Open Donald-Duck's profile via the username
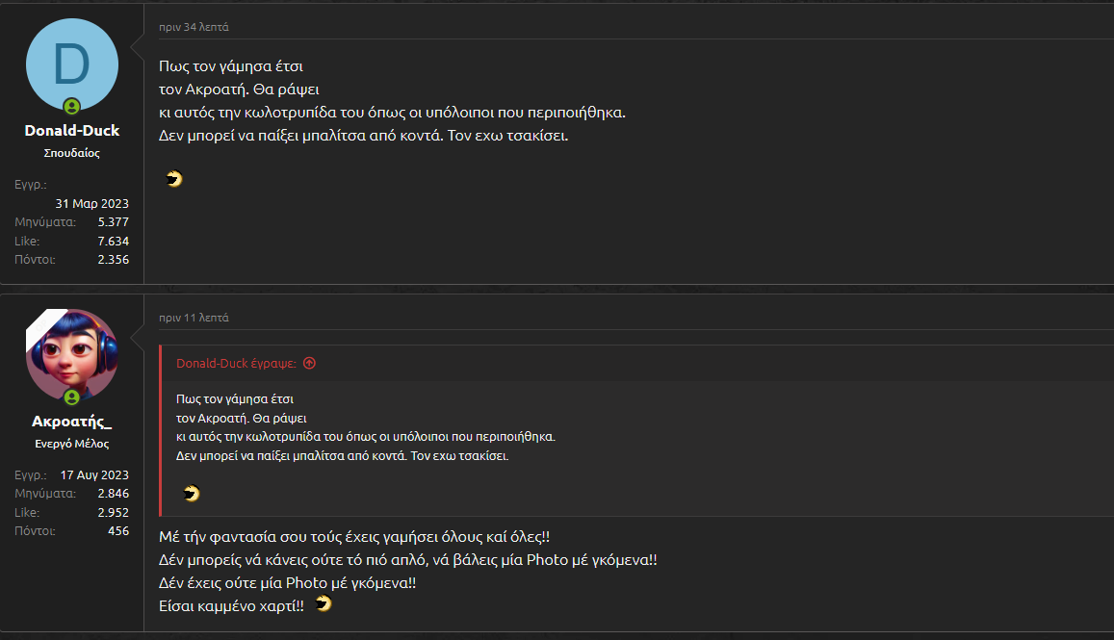The image size is (1114, 640). pos(72,131)
